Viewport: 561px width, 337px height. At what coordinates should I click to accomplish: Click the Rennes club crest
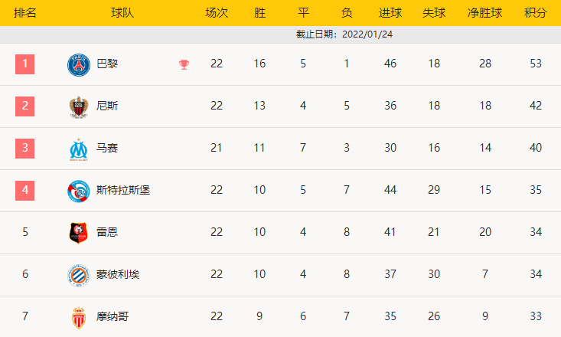(79, 232)
